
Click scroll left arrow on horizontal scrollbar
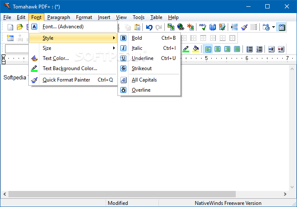pos(5,194)
